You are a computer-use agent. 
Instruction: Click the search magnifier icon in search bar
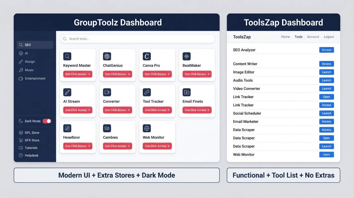(65, 39)
